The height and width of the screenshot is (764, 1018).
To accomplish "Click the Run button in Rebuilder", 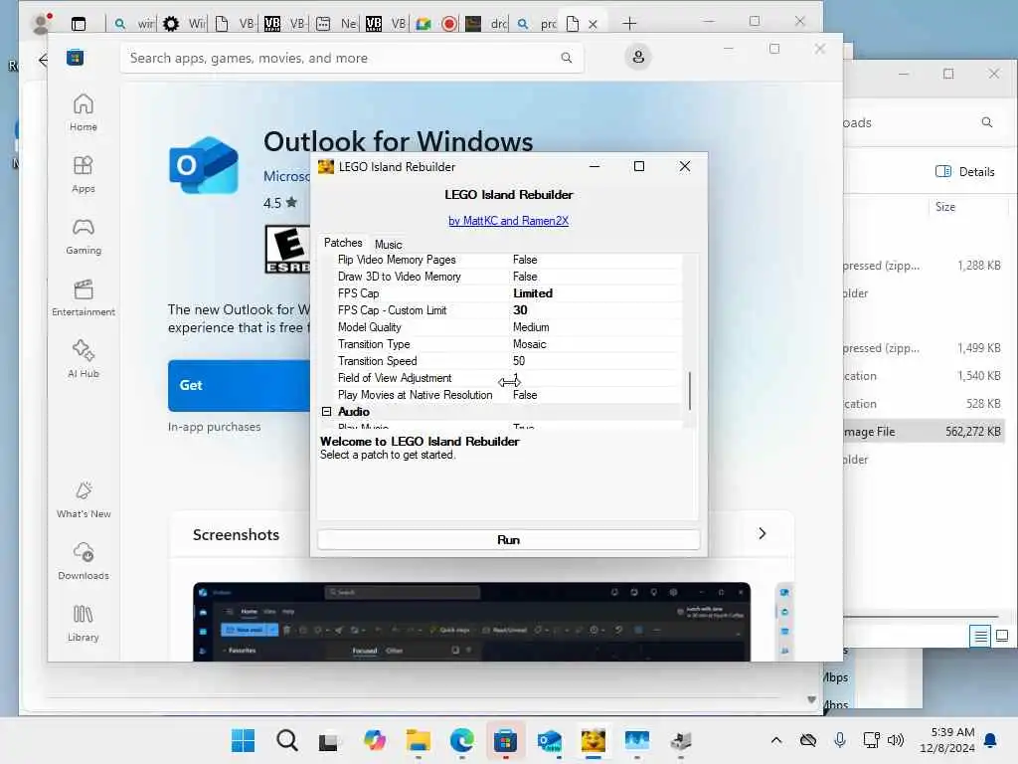I will tap(508, 540).
